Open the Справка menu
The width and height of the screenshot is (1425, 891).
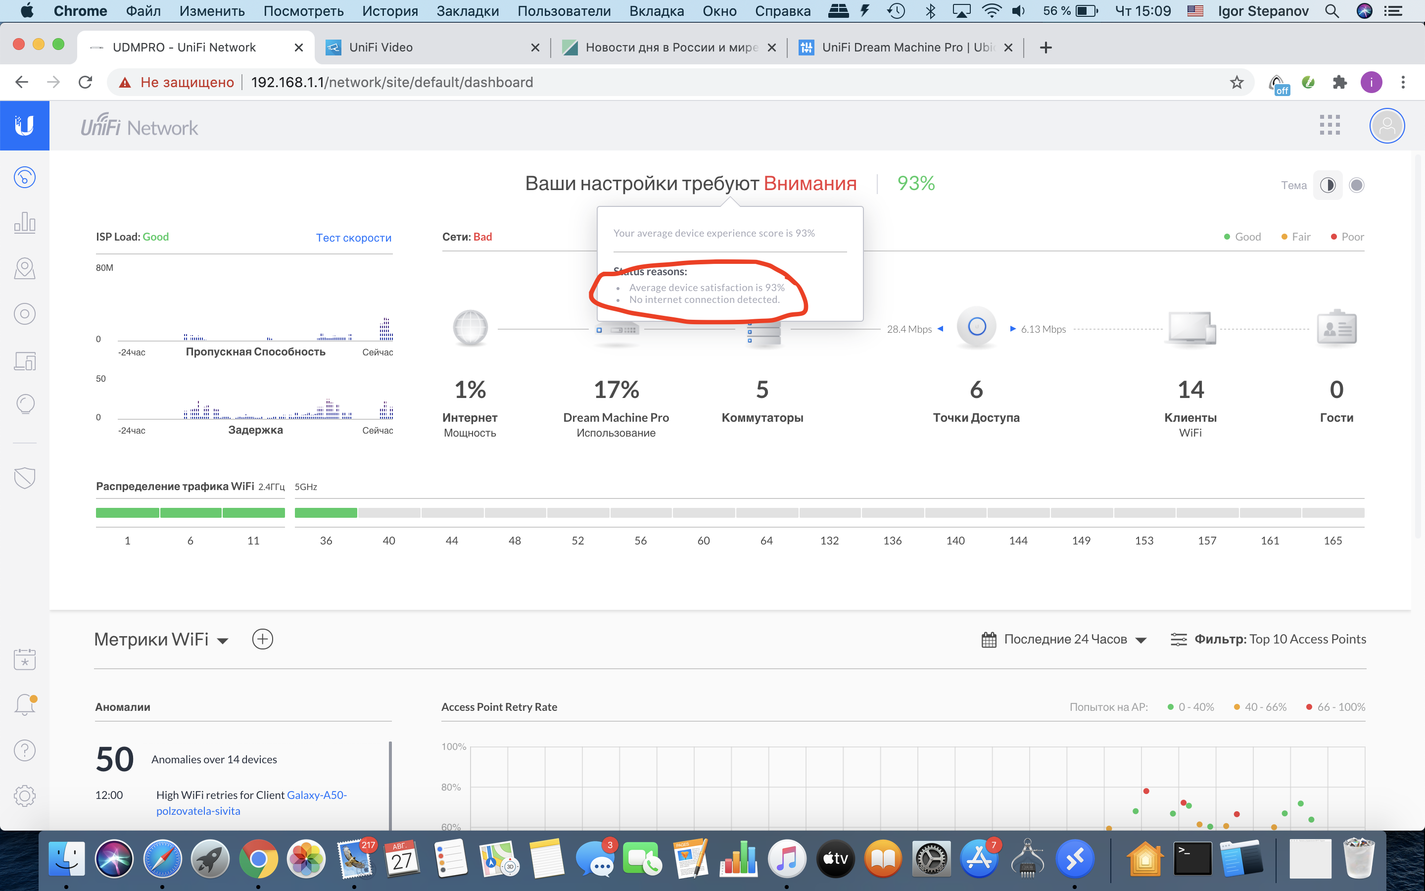click(x=783, y=11)
